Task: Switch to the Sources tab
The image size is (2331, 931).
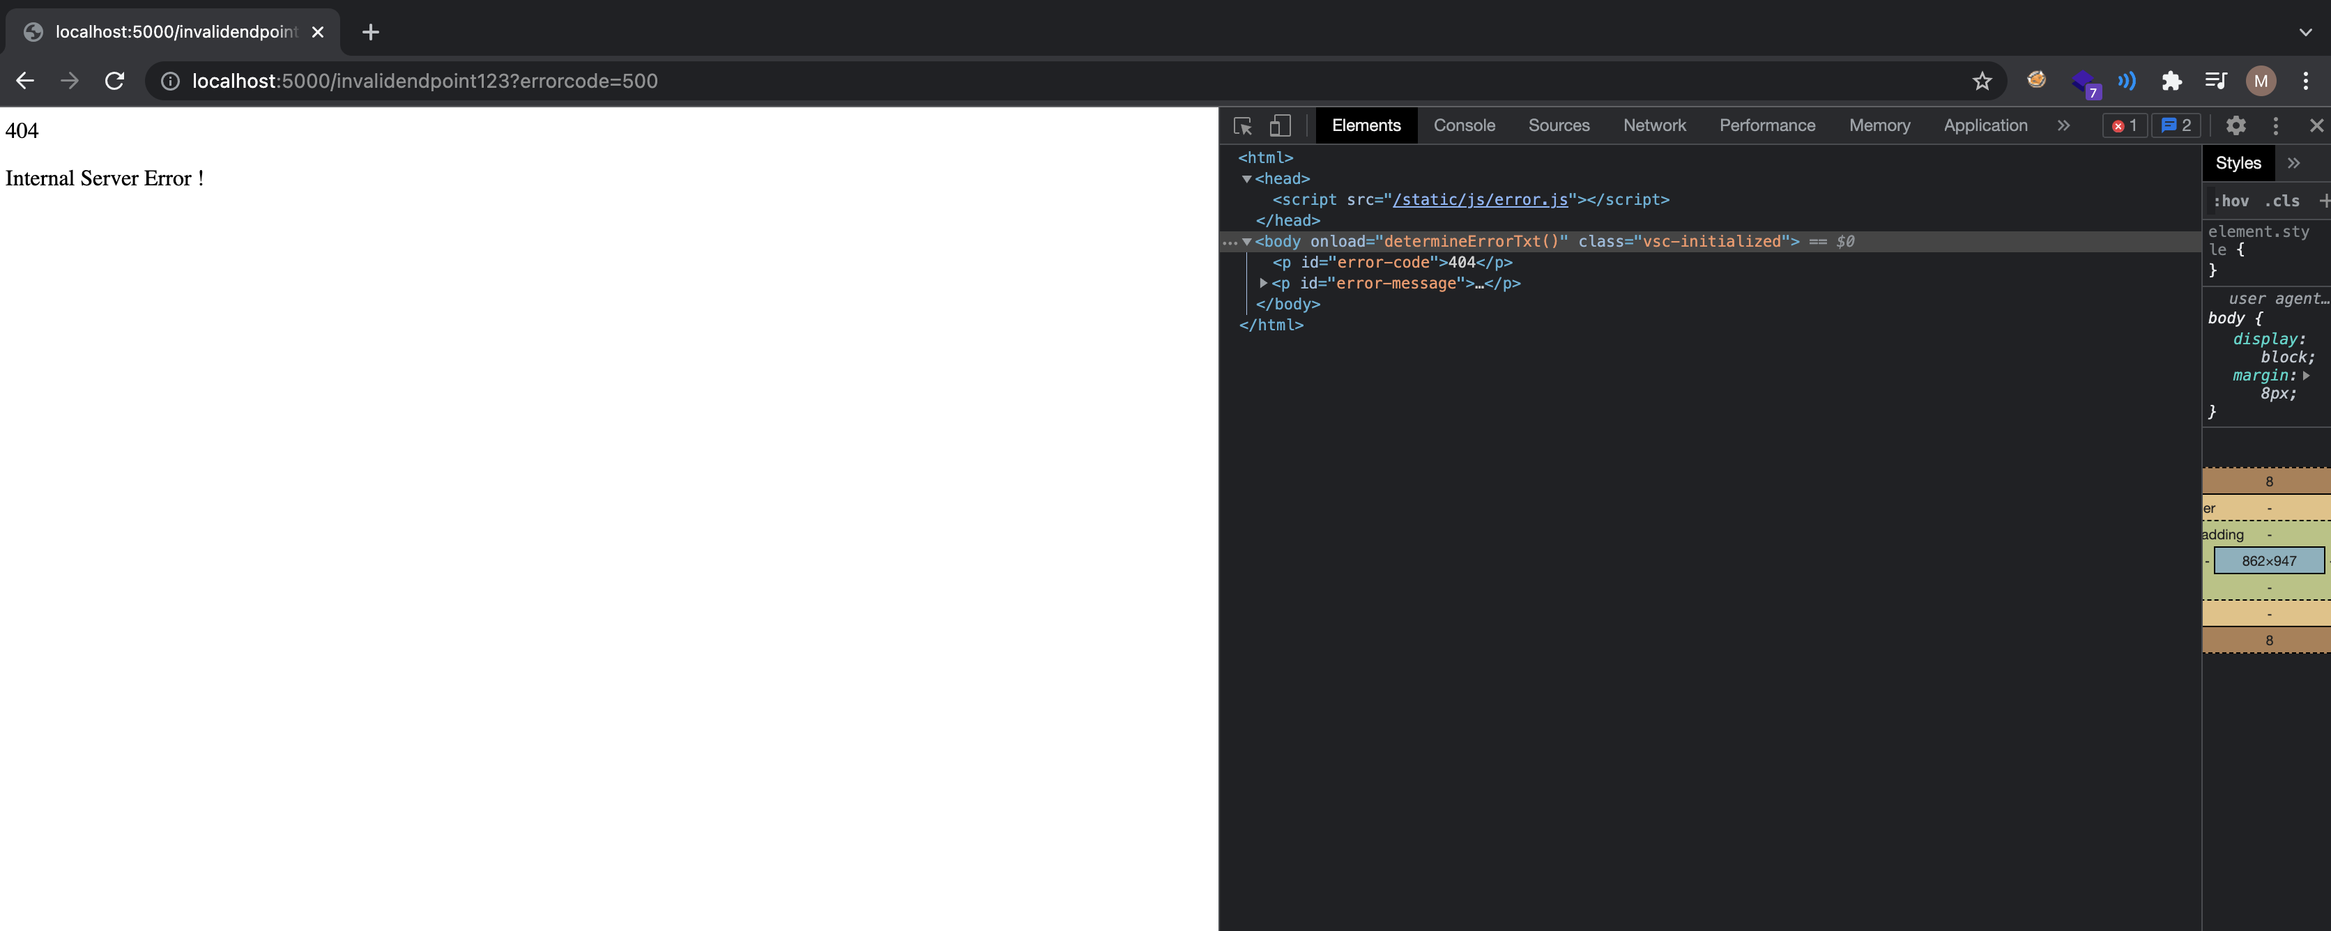Action: coord(1558,125)
